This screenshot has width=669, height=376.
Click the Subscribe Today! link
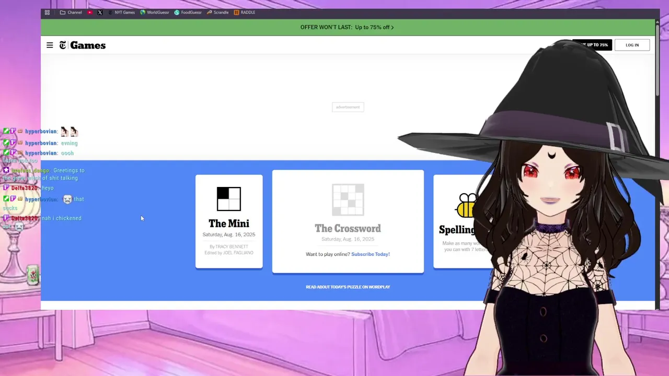[x=371, y=254]
